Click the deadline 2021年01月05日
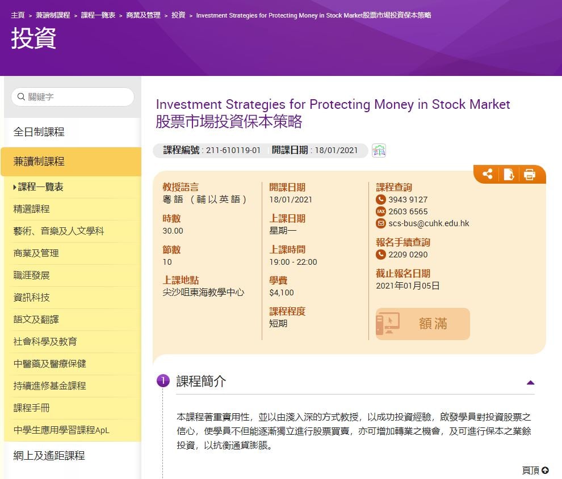This screenshot has height=479, width=562. tap(408, 286)
